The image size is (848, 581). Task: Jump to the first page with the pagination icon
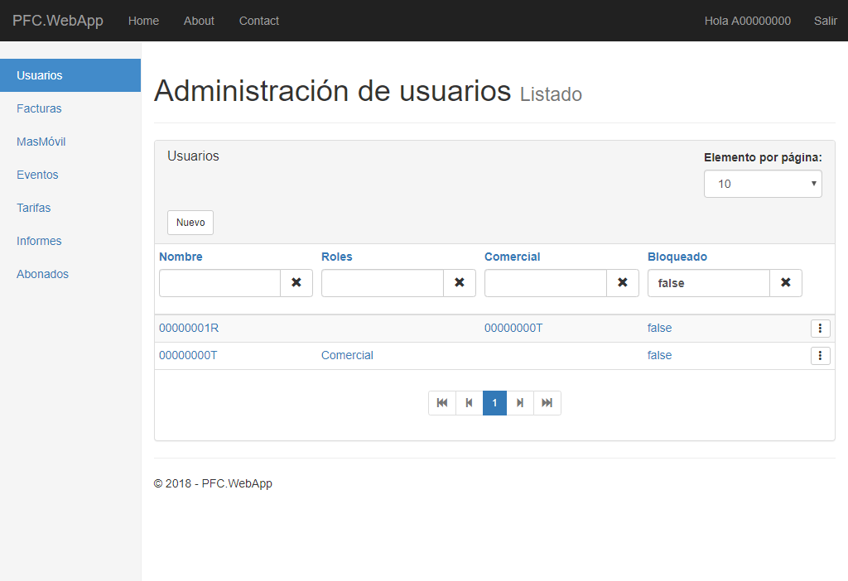tap(442, 402)
